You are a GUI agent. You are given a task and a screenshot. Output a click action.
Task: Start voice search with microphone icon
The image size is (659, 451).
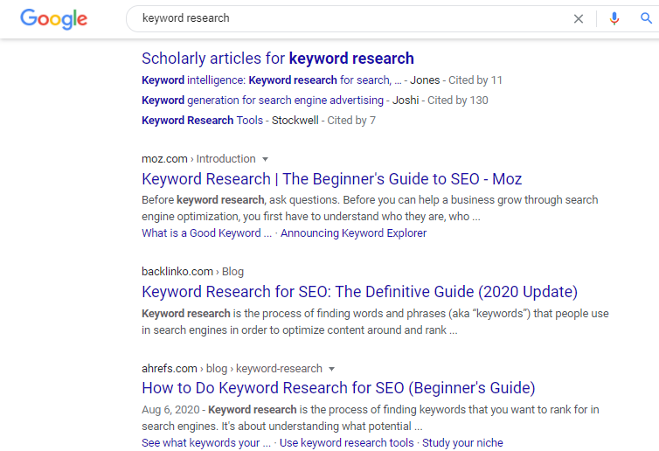pyautogui.click(x=614, y=18)
